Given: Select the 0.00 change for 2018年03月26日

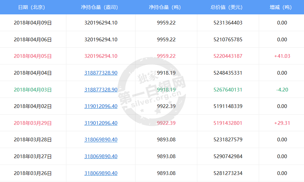Looking at the screenshot, I should pyautogui.click(x=282, y=173).
